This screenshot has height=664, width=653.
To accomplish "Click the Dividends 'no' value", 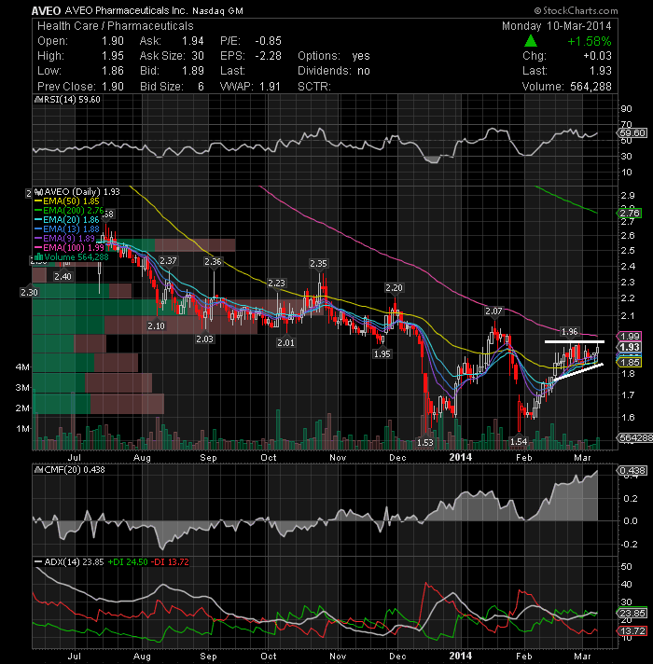I will pos(364,71).
